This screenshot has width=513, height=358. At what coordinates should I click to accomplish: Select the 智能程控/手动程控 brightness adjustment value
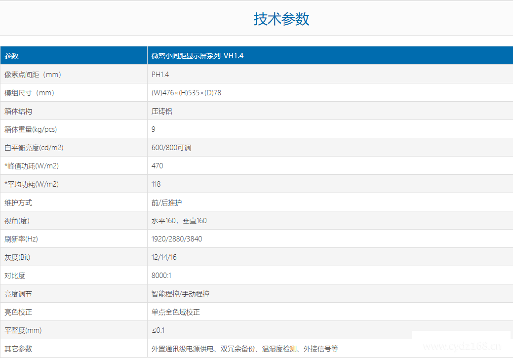180,294
